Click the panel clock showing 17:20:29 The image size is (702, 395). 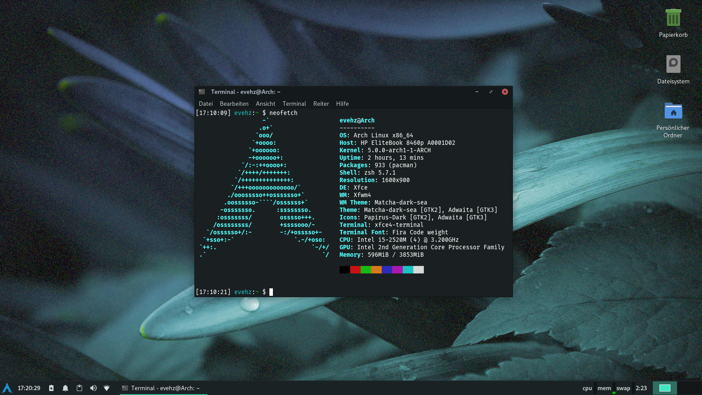point(29,388)
